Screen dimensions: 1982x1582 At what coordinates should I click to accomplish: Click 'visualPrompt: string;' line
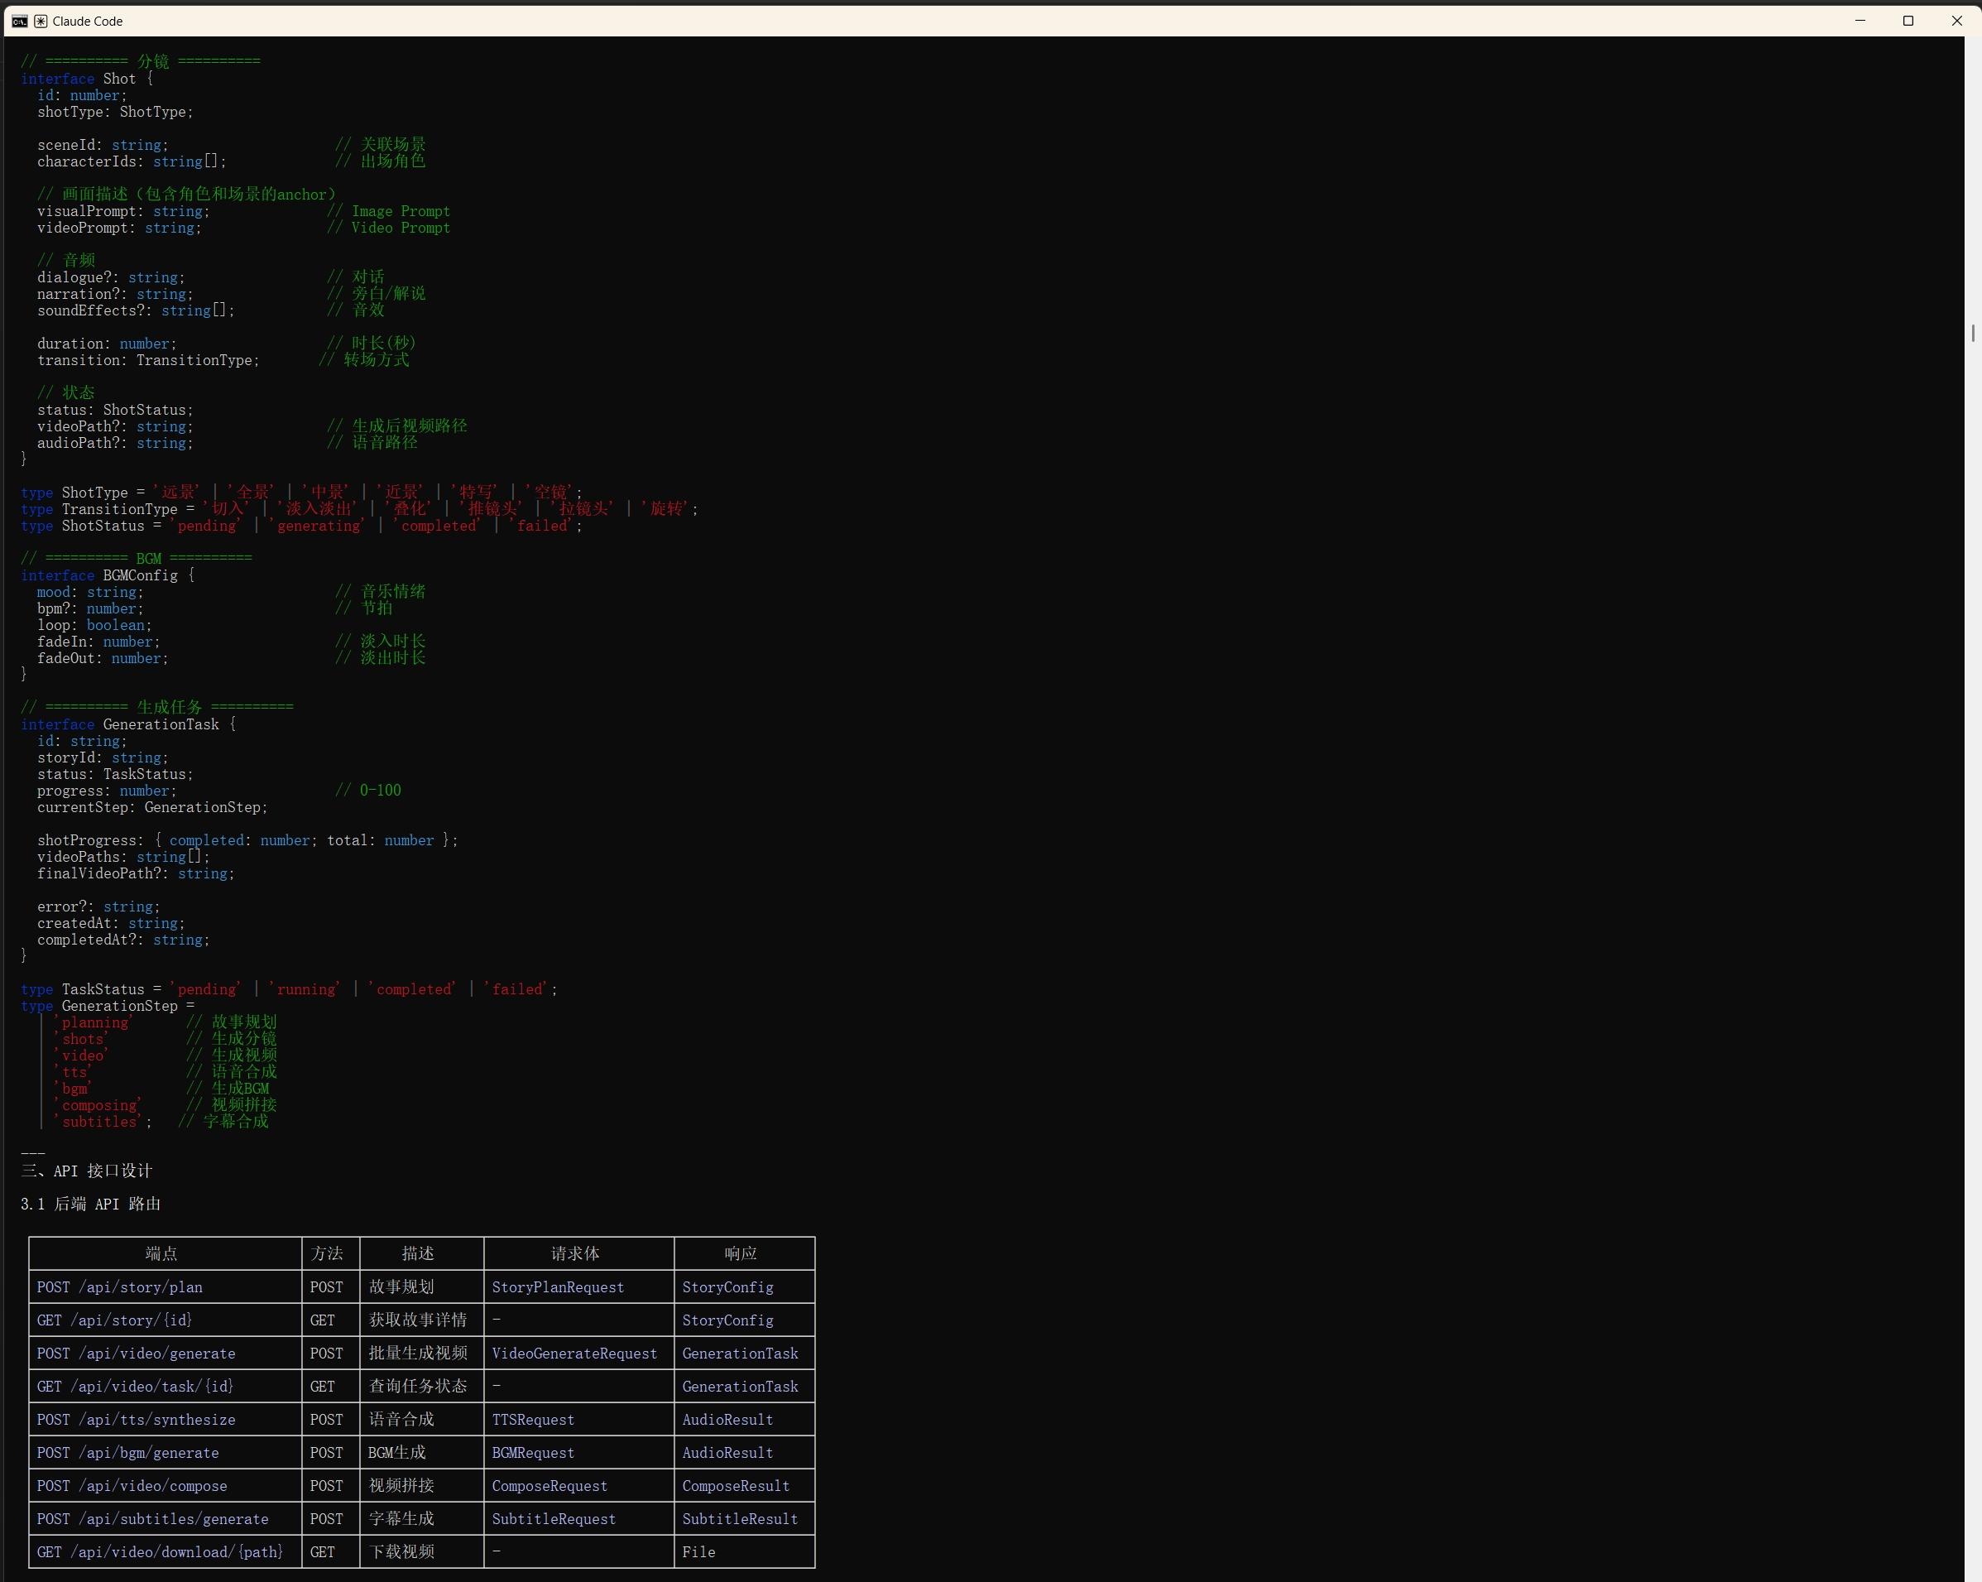123,212
